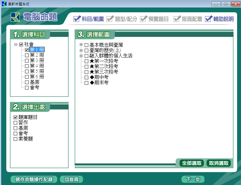Viewport: 241px width, 185px height.
Task: Open the 版面配置 step tab
Action: [x=188, y=19]
